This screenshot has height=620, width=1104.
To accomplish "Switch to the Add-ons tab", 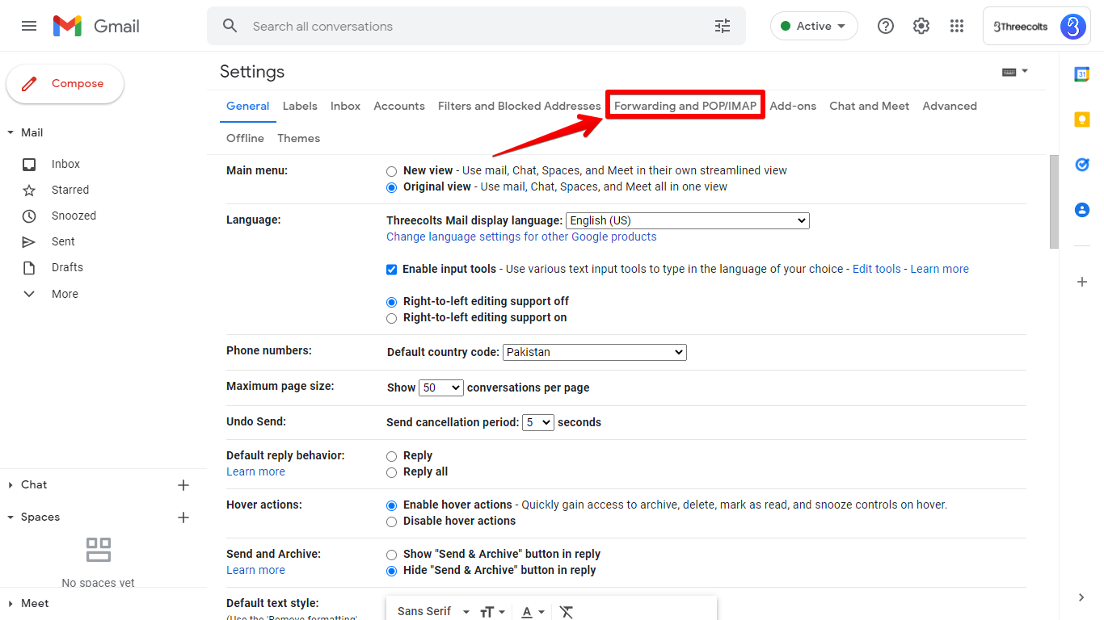I will coord(793,106).
